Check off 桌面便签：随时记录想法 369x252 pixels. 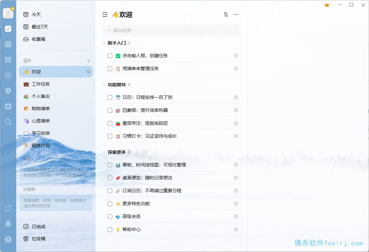pos(110,178)
